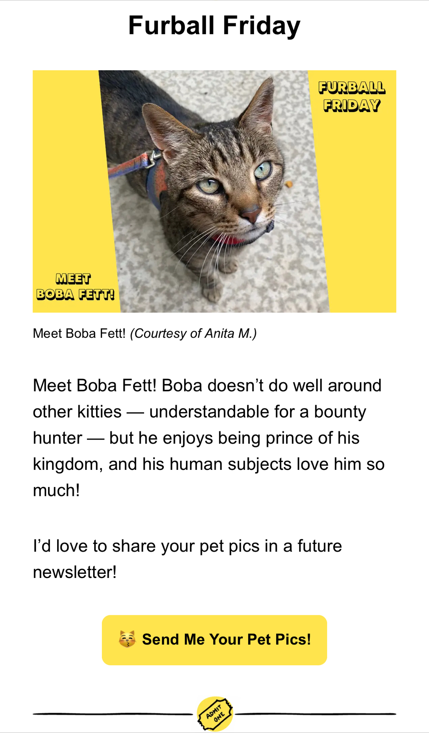Click the paragraph about the bounty hunter
Viewport: 429px width, 733px height.
click(x=208, y=438)
